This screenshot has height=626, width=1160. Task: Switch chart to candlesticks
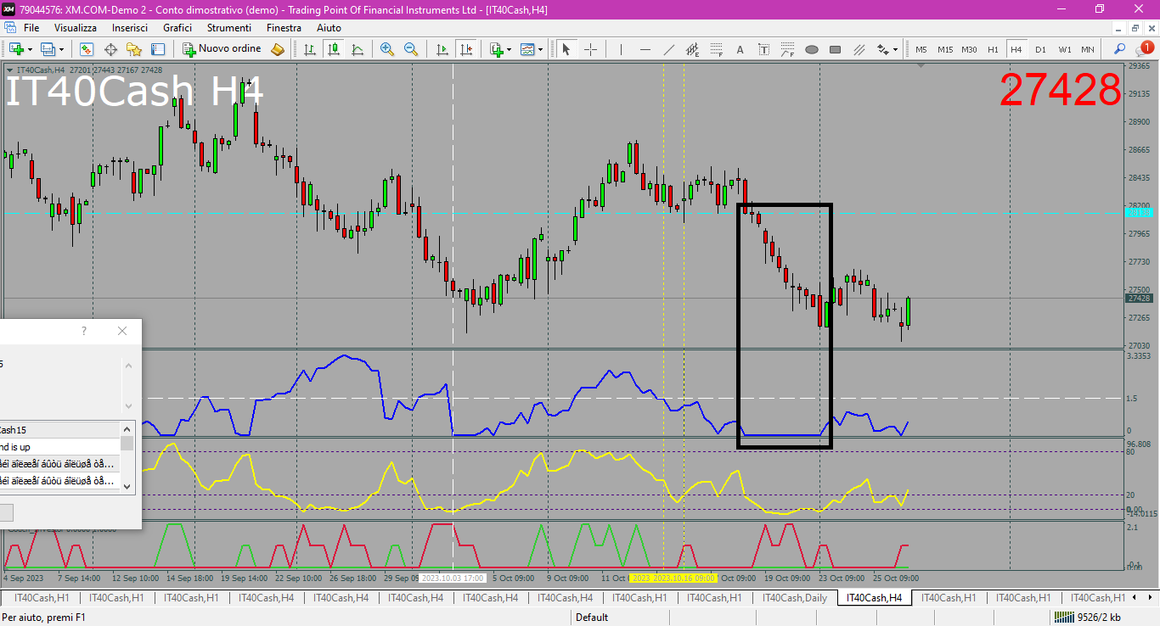tap(334, 49)
